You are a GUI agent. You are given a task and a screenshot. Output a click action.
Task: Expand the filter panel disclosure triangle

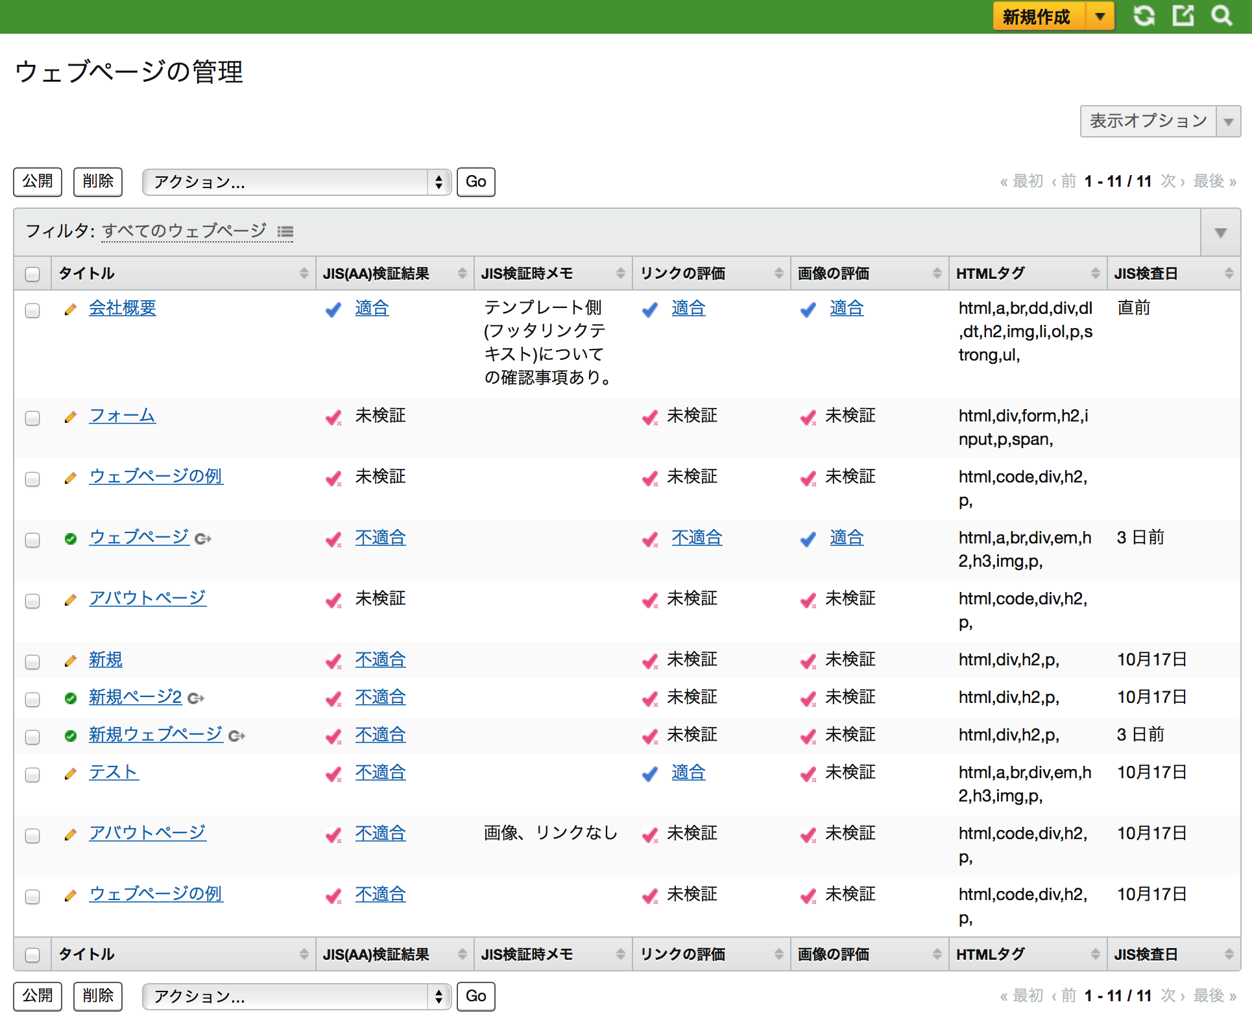pyautogui.click(x=1220, y=232)
